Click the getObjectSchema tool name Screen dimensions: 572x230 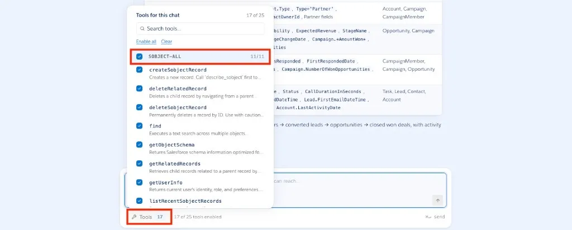172,145
